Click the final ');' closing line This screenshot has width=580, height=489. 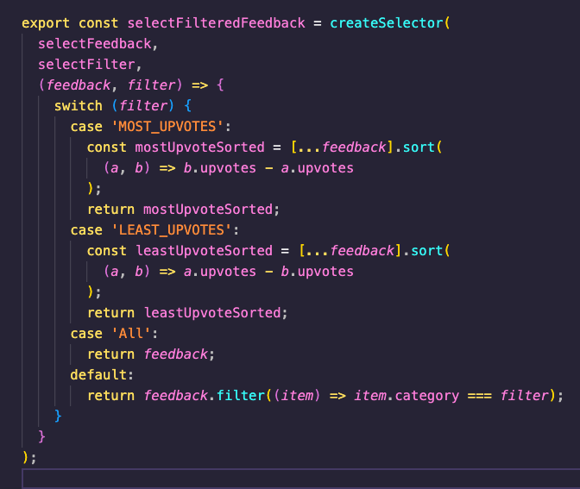(29, 458)
